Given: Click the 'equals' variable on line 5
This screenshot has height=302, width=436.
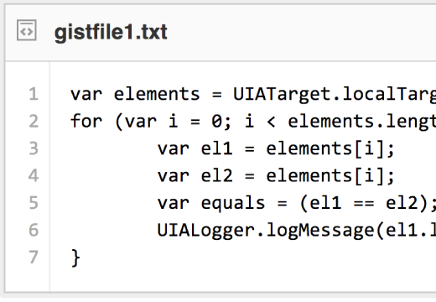Looking at the screenshot, I should point(233,203).
